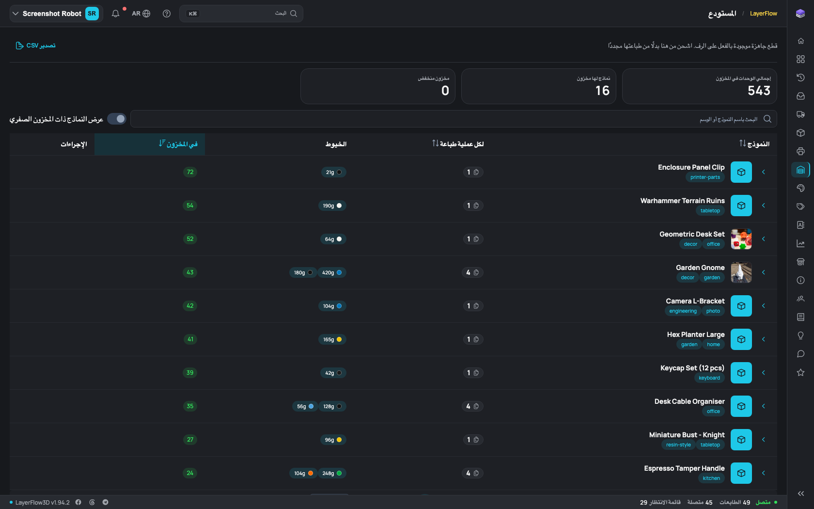The image size is (814, 509).
Task: Open the delivery truck icon in sidebar
Action: click(800, 114)
